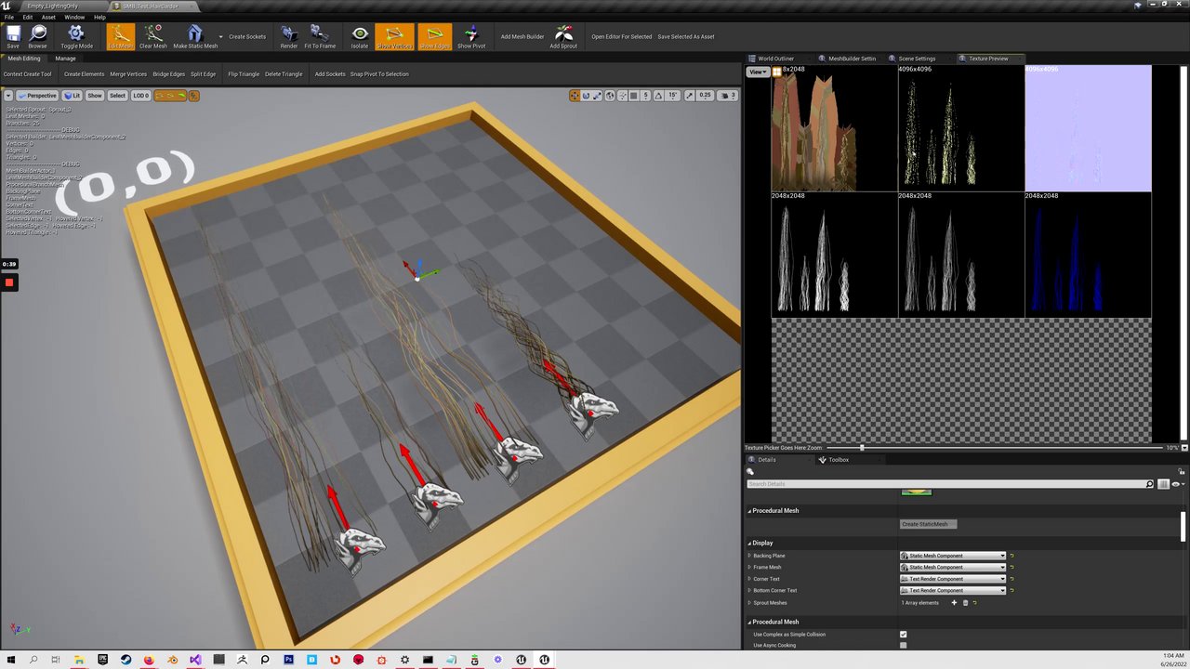Viewport: 1190px width, 669px height.
Task: Switch to the World Outliner tab
Action: pyautogui.click(x=775, y=59)
